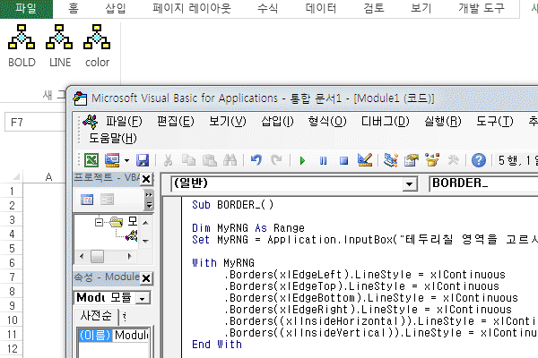Switch to Excel 삽입 ribbon tab
This screenshot has height=358, width=538.
point(116,9)
